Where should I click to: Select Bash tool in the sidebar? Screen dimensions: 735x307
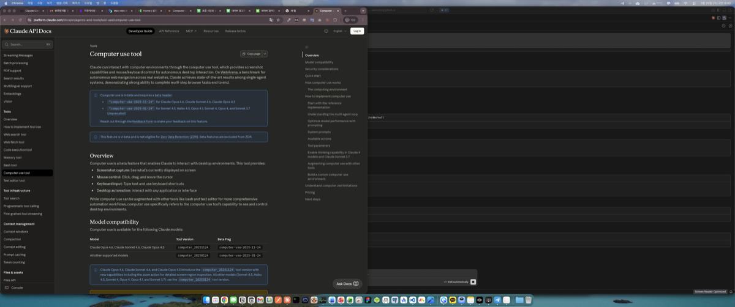click(x=10, y=165)
